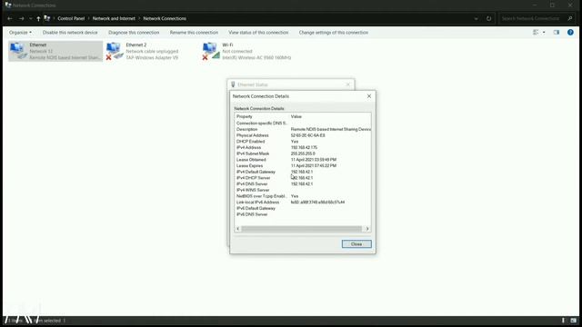Click the horizontal scrollbar right arrow

(x=367, y=229)
